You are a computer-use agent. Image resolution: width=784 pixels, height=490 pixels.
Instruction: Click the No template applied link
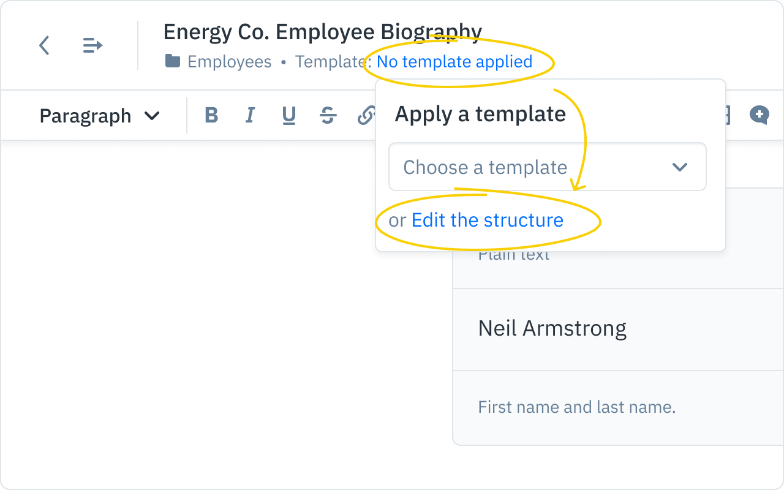[454, 62]
